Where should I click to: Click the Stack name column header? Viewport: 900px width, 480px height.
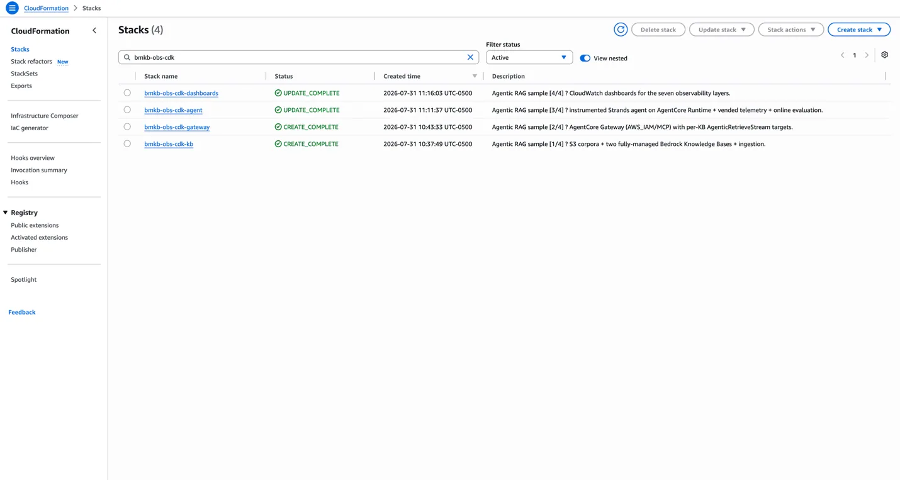[x=161, y=76]
